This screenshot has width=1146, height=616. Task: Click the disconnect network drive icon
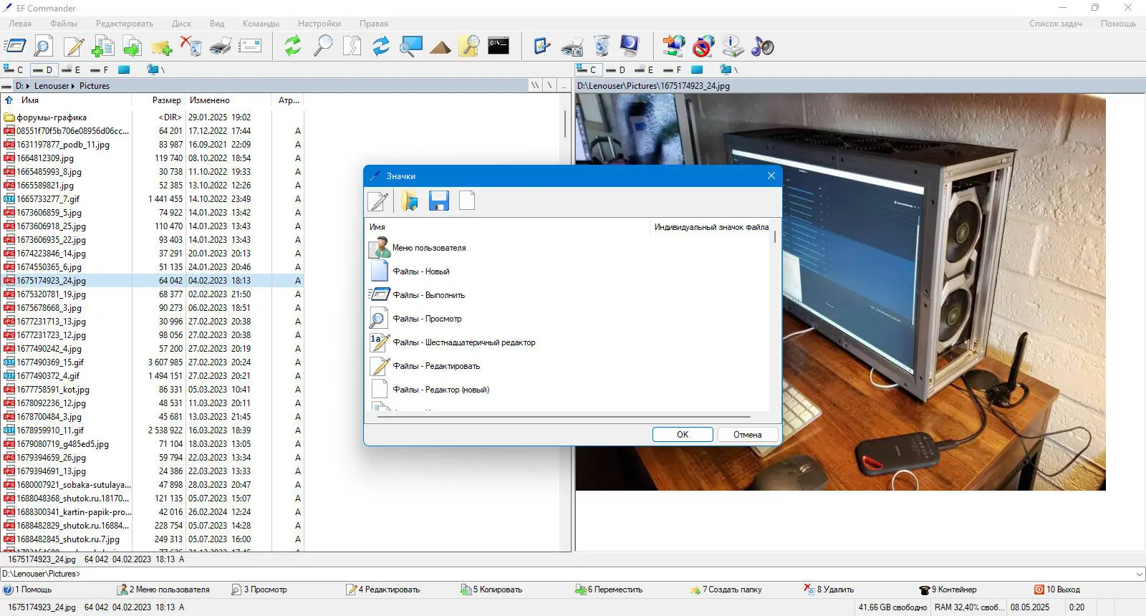tap(703, 47)
